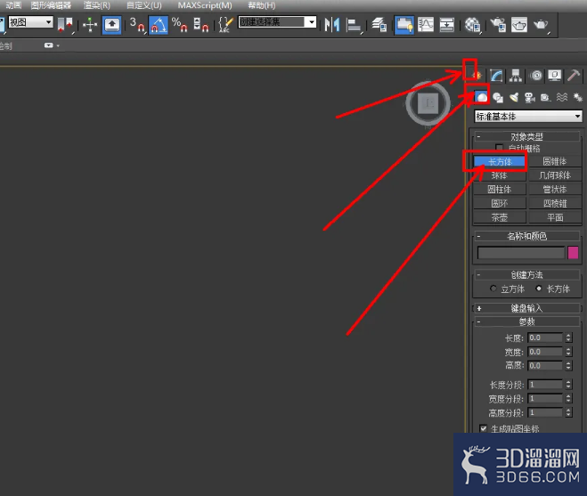Click the Align tool icon

(354, 25)
